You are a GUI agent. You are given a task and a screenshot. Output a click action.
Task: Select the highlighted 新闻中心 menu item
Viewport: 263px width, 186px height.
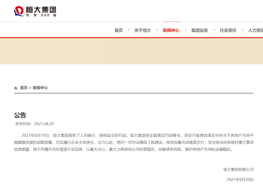[x=171, y=30]
